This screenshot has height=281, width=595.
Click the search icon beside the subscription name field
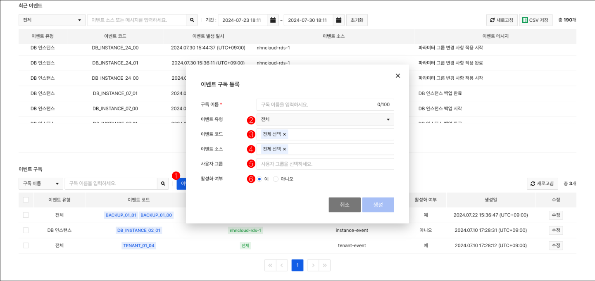coord(163,183)
